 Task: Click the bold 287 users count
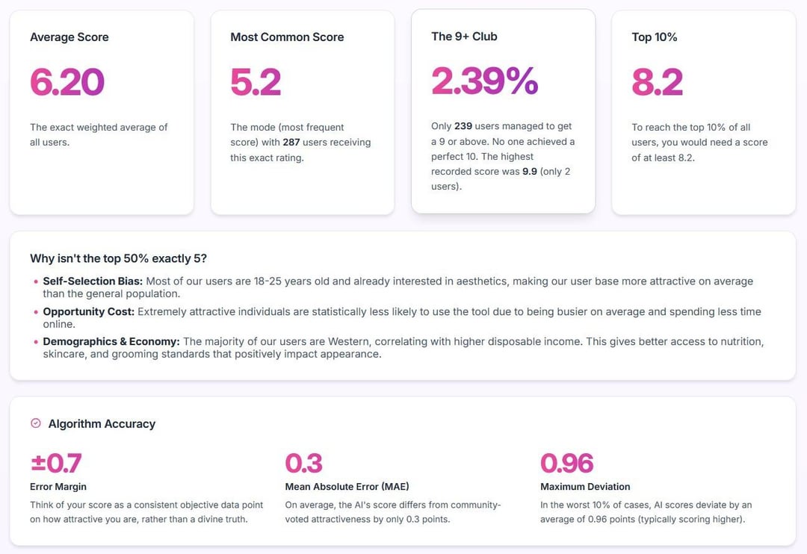(291, 142)
